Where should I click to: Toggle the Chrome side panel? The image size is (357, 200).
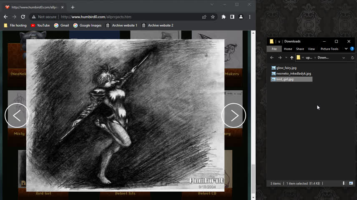(232, 17)
